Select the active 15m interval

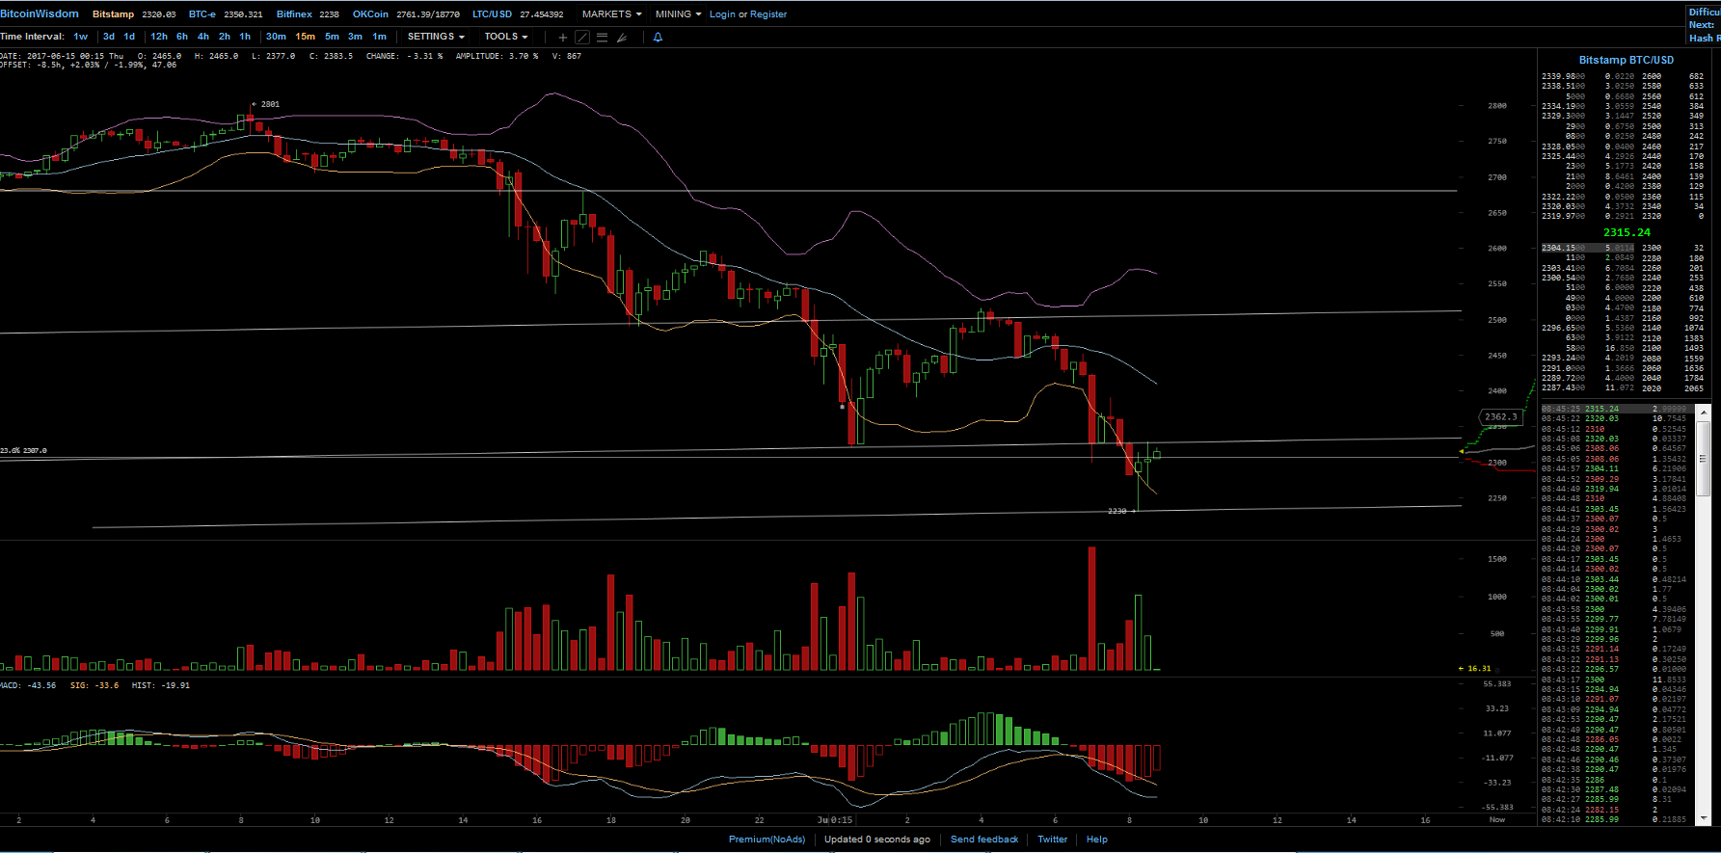tap(306, 37)
